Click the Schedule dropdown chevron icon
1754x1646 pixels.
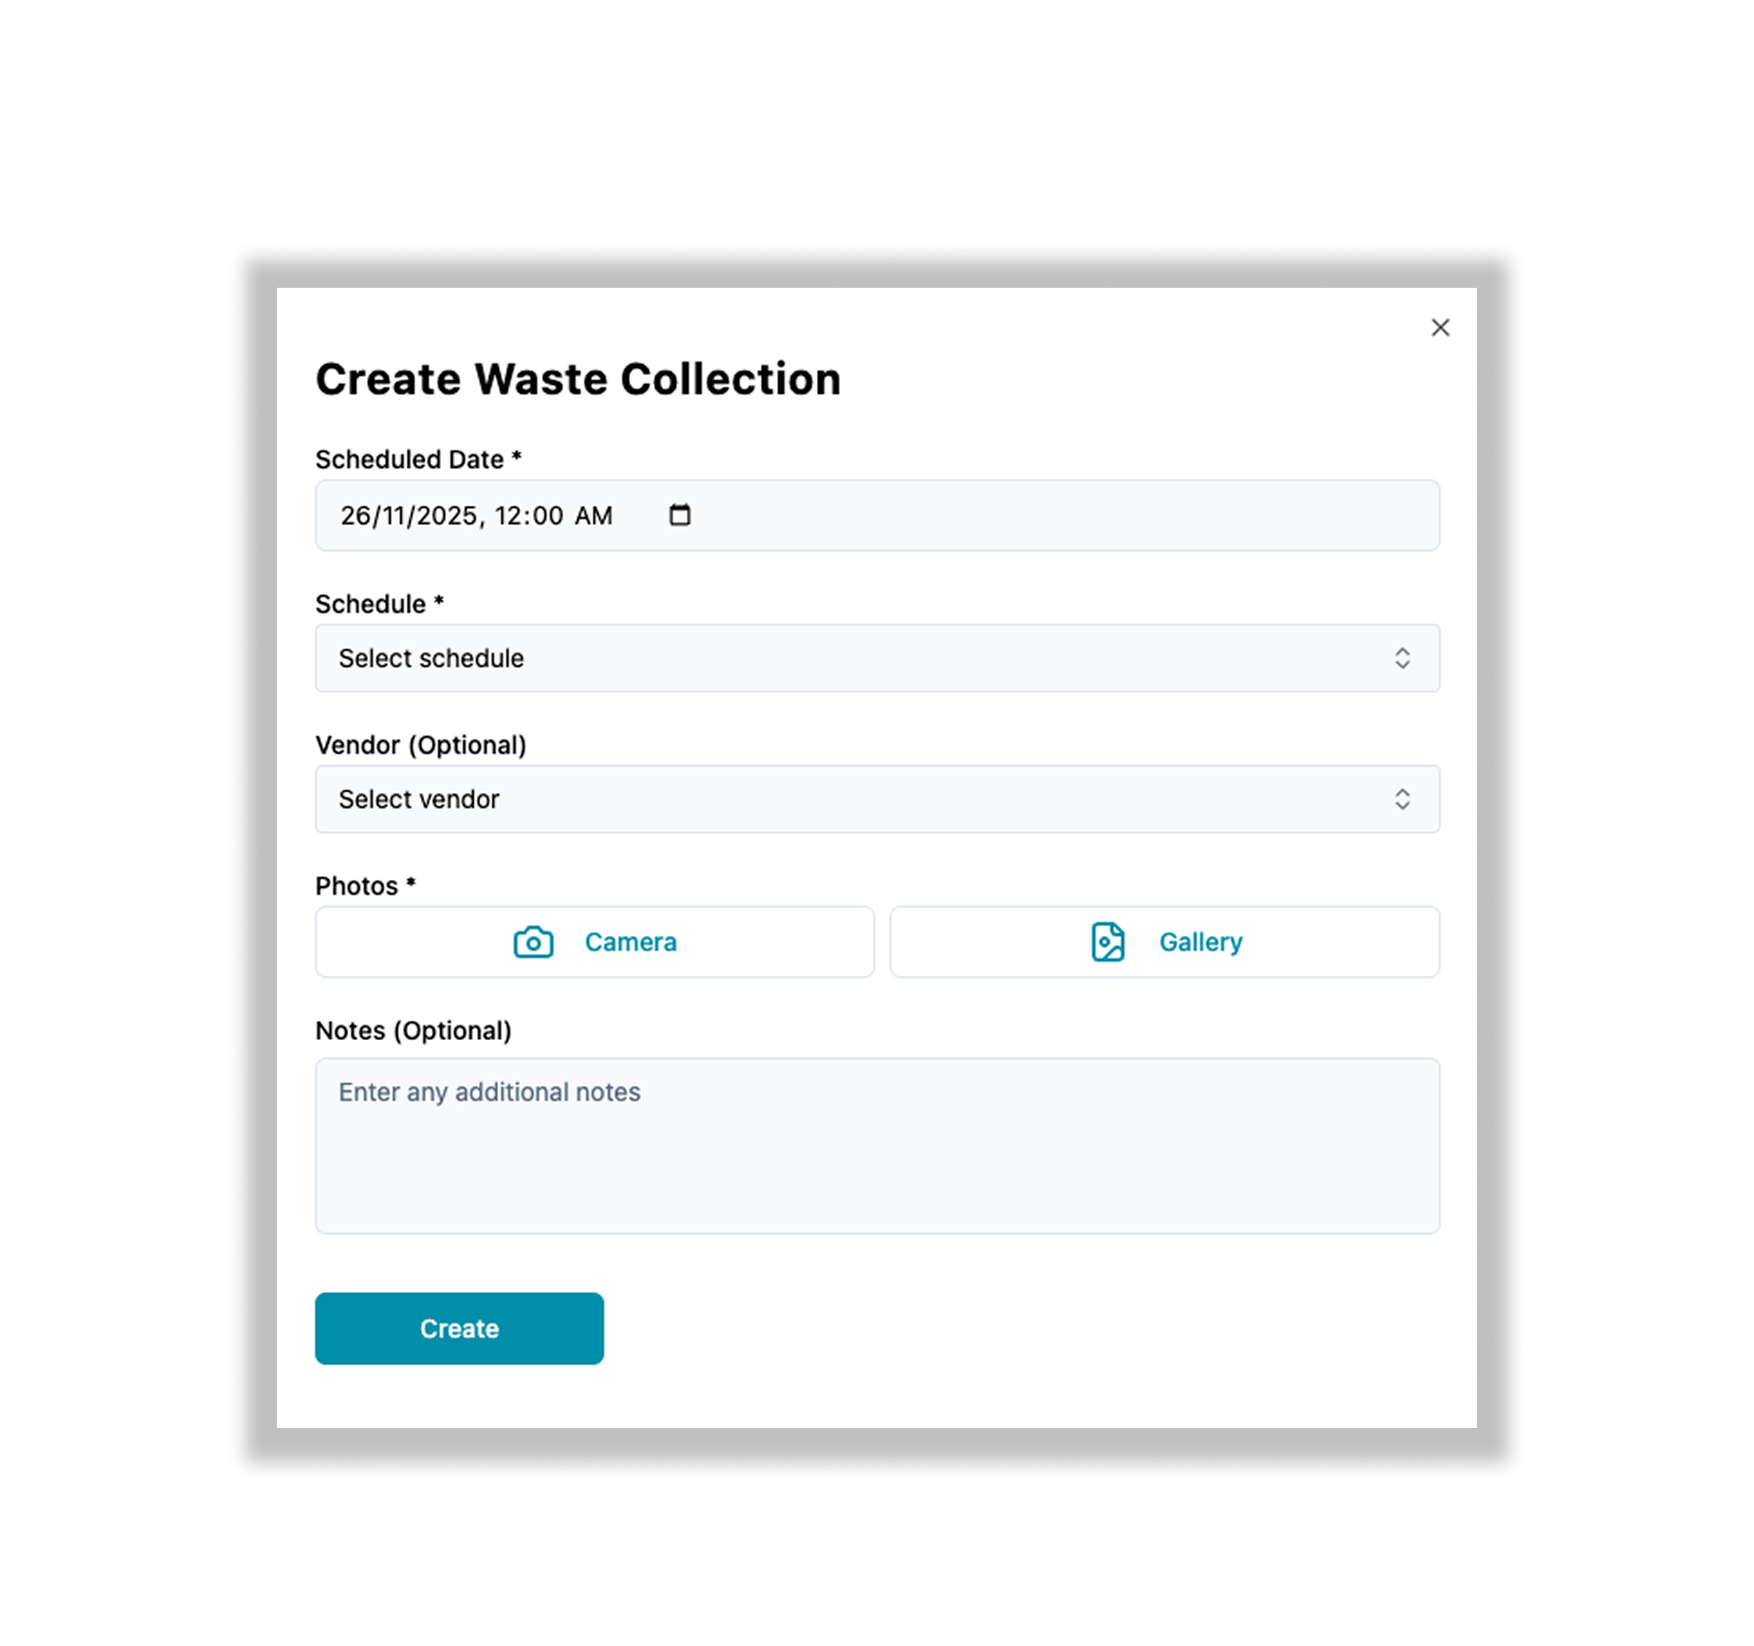pos(1403,658)
